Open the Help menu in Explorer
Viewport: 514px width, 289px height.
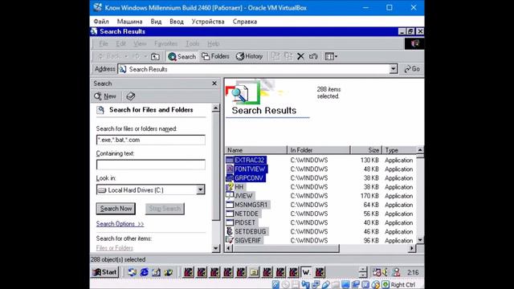[x=213, y=43]
